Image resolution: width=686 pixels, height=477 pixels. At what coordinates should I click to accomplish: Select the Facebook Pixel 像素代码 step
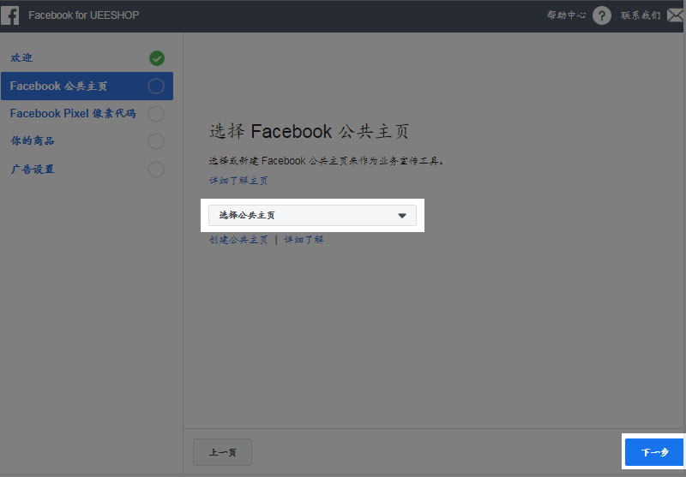[x=73, y=114]
